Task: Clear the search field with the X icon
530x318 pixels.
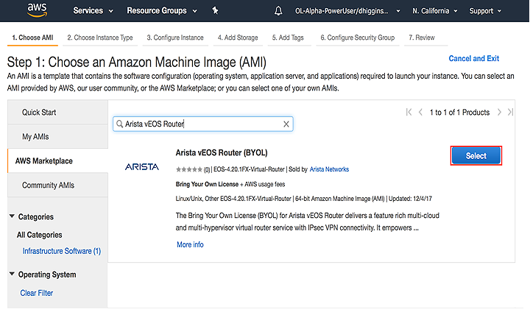Action: point(286,124)
